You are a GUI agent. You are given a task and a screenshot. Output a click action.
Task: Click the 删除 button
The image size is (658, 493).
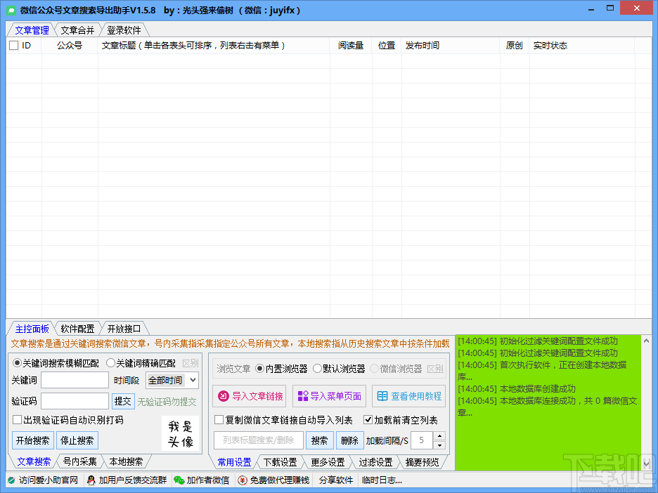[x=349, y=440]
